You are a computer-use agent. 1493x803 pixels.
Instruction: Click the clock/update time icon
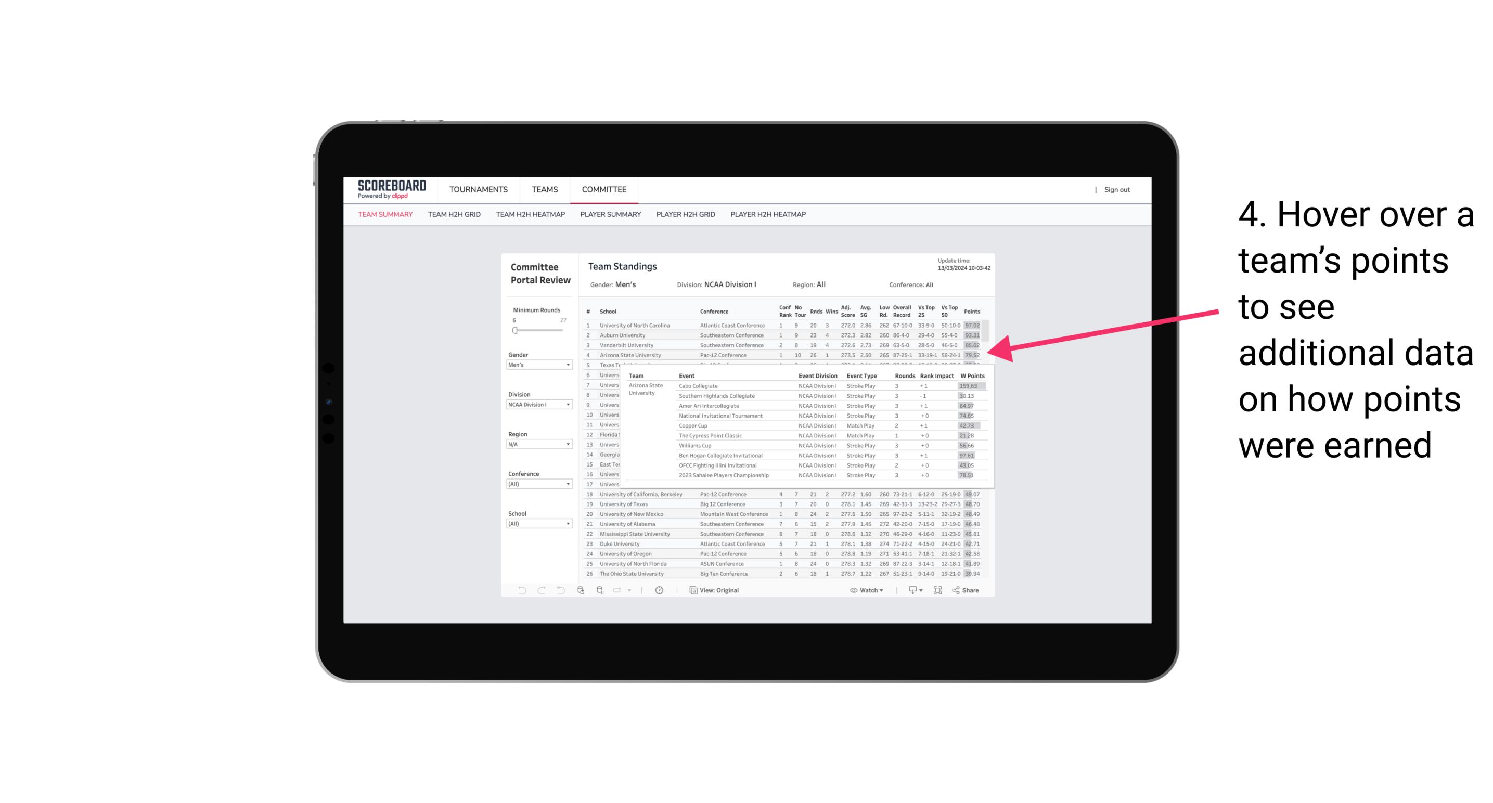pyautogui.click(x=660, y=590)
